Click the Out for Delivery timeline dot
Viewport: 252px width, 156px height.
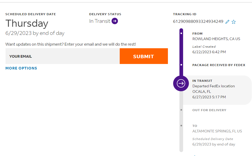tap(181, 110)
